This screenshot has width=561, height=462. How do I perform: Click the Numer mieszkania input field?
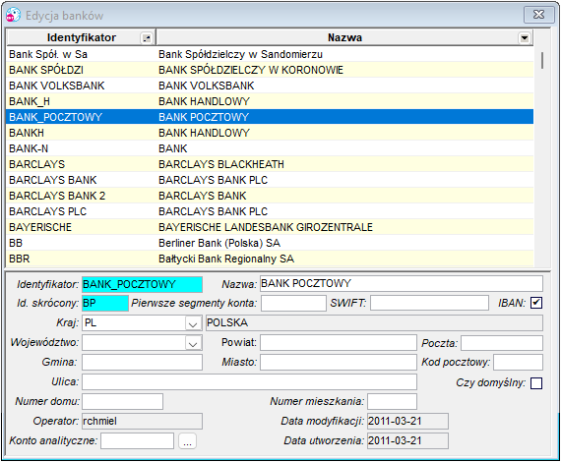click(392, 402)
